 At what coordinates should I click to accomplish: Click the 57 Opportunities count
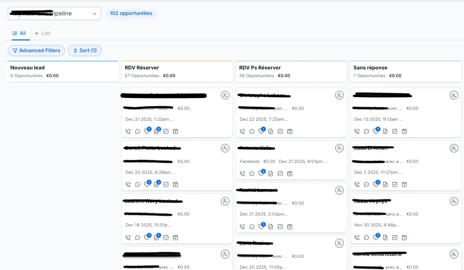142,76
